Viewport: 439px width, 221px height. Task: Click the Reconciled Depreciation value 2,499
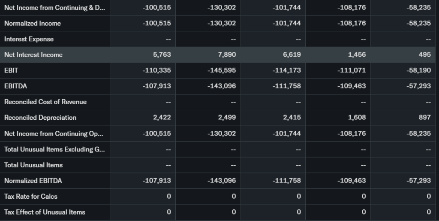tap(227, 118)
